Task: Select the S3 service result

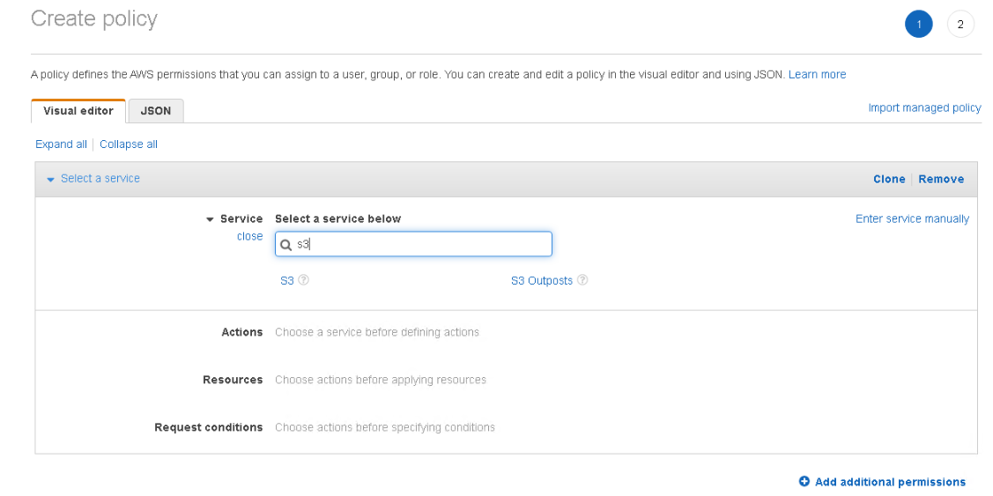Action: coord(287,280)
